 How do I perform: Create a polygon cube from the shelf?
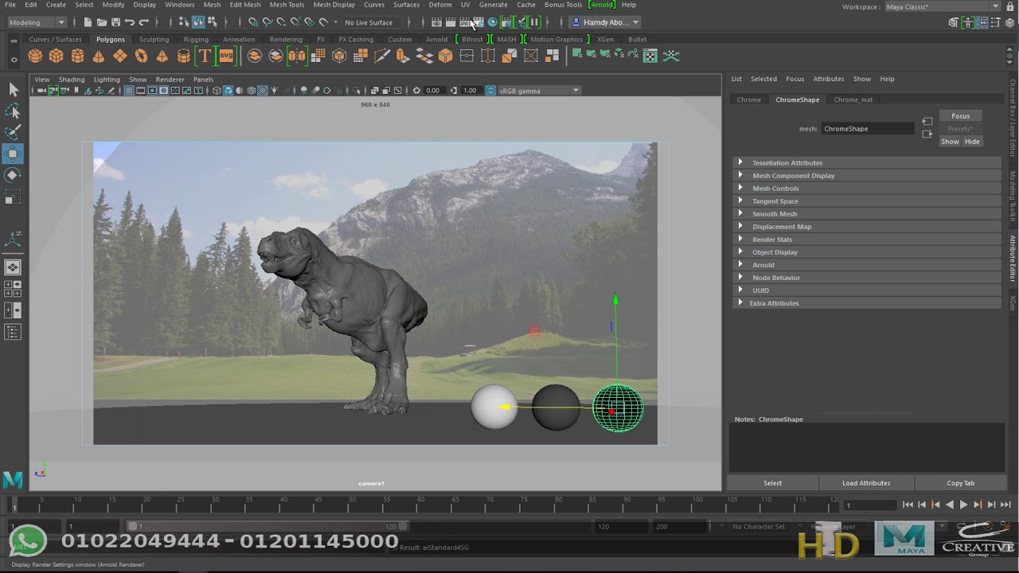tap(56, 56)
